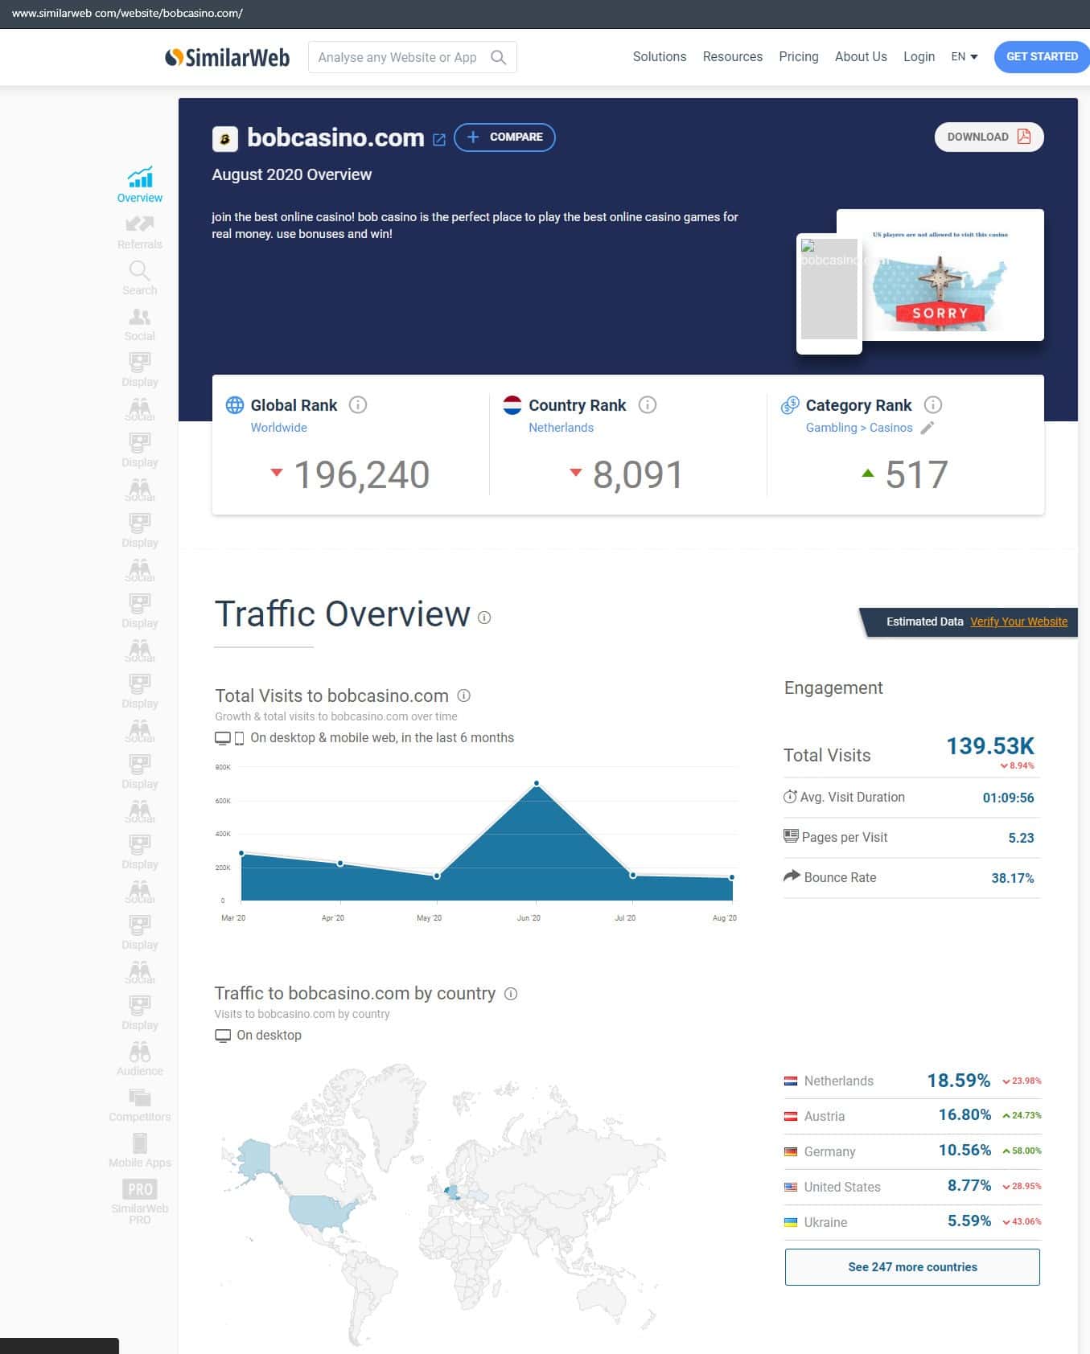Viewport: 1090px width, 1354px height.
Task: Show the Global Rank info tooltip
Action: pyautogui.click(x=358, y=404)
